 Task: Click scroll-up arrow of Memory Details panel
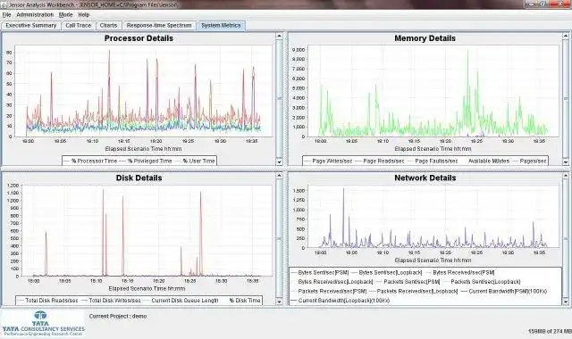[x=566, y=36]
